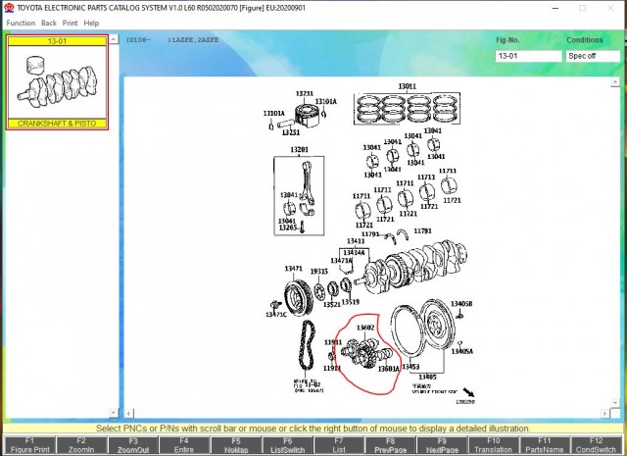Image resolution: width=627 pixels, height=456 pixels.
Task: Click the crankshaft pulley drawing
Action: 298,297
